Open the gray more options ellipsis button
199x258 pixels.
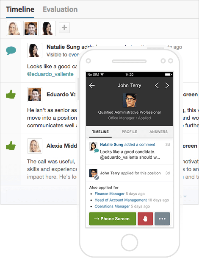click(162, 219)
